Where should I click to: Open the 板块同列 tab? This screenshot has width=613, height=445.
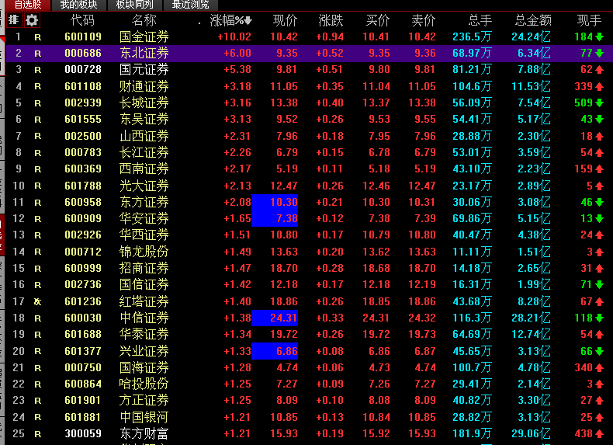pos(134,5)
